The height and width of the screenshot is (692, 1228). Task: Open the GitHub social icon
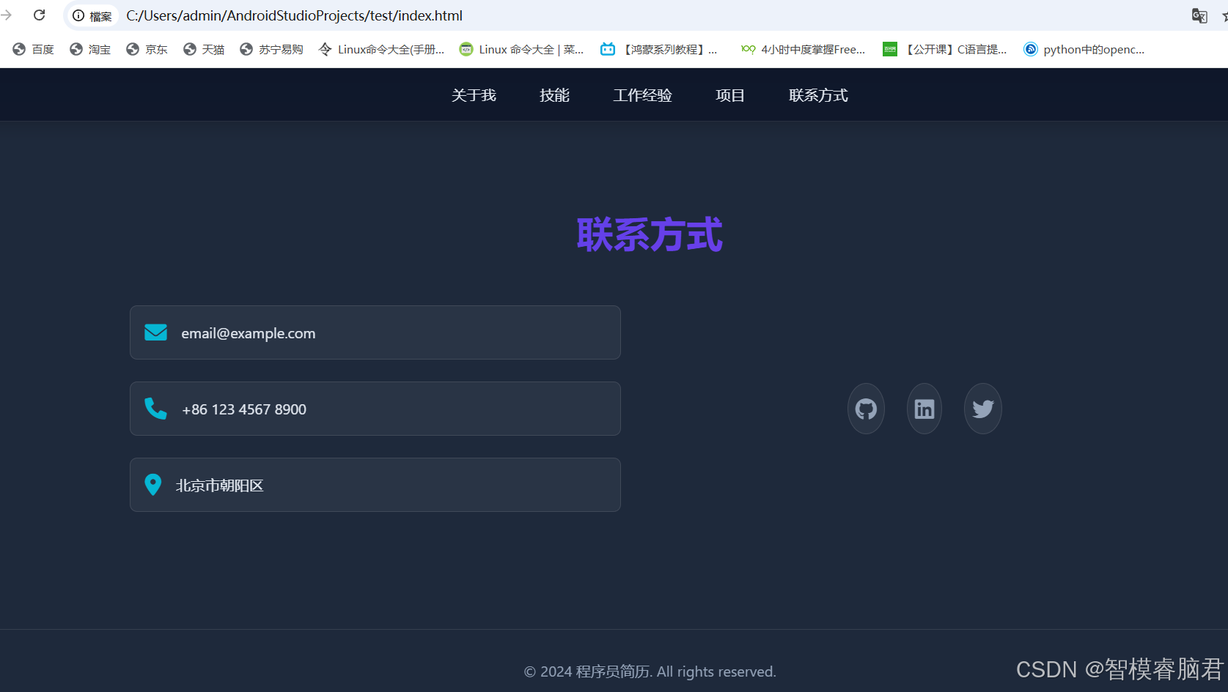(866, 409)
